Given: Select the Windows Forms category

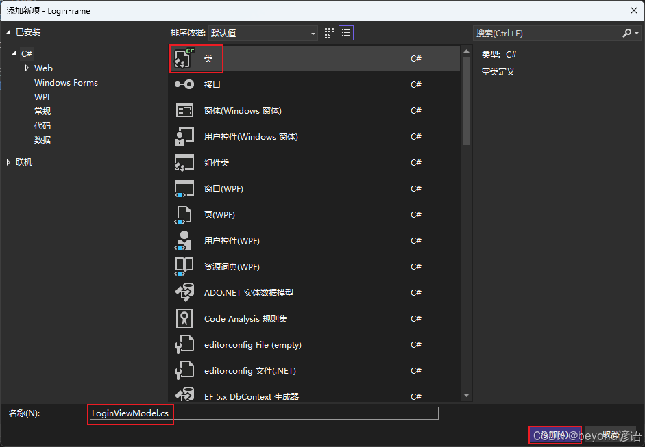Looking at the screenshot, I should tap(66, 83).
